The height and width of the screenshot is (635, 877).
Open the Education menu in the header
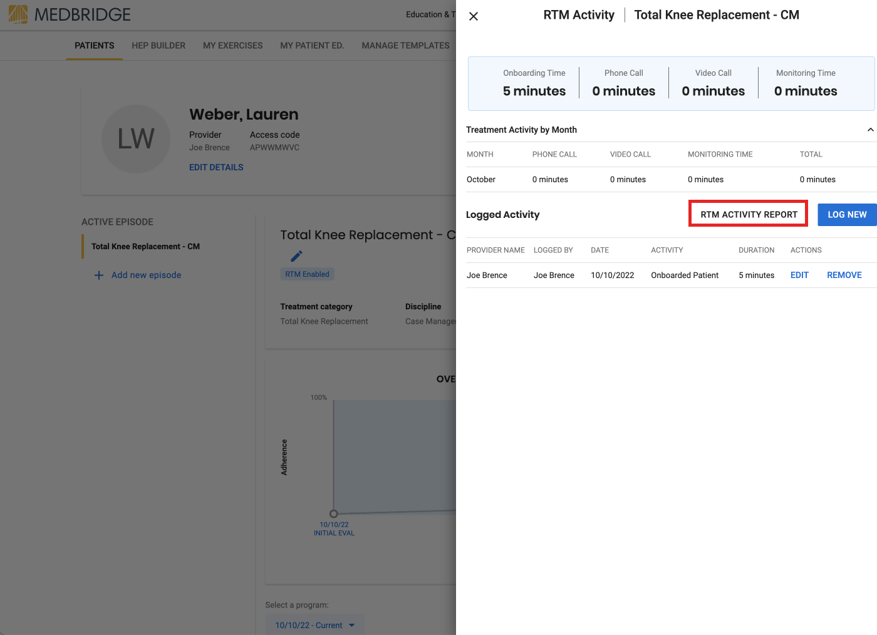click(430, 14)
